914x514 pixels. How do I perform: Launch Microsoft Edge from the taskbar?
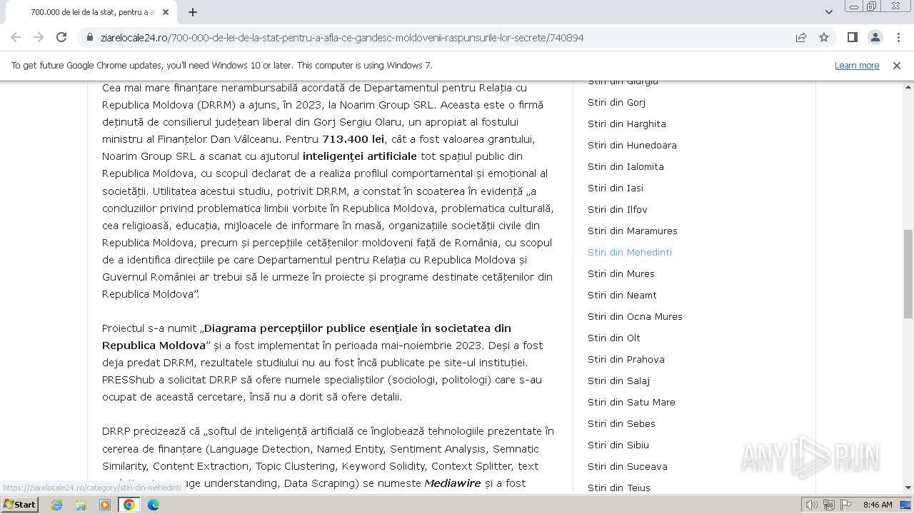(x=154, y=505)
